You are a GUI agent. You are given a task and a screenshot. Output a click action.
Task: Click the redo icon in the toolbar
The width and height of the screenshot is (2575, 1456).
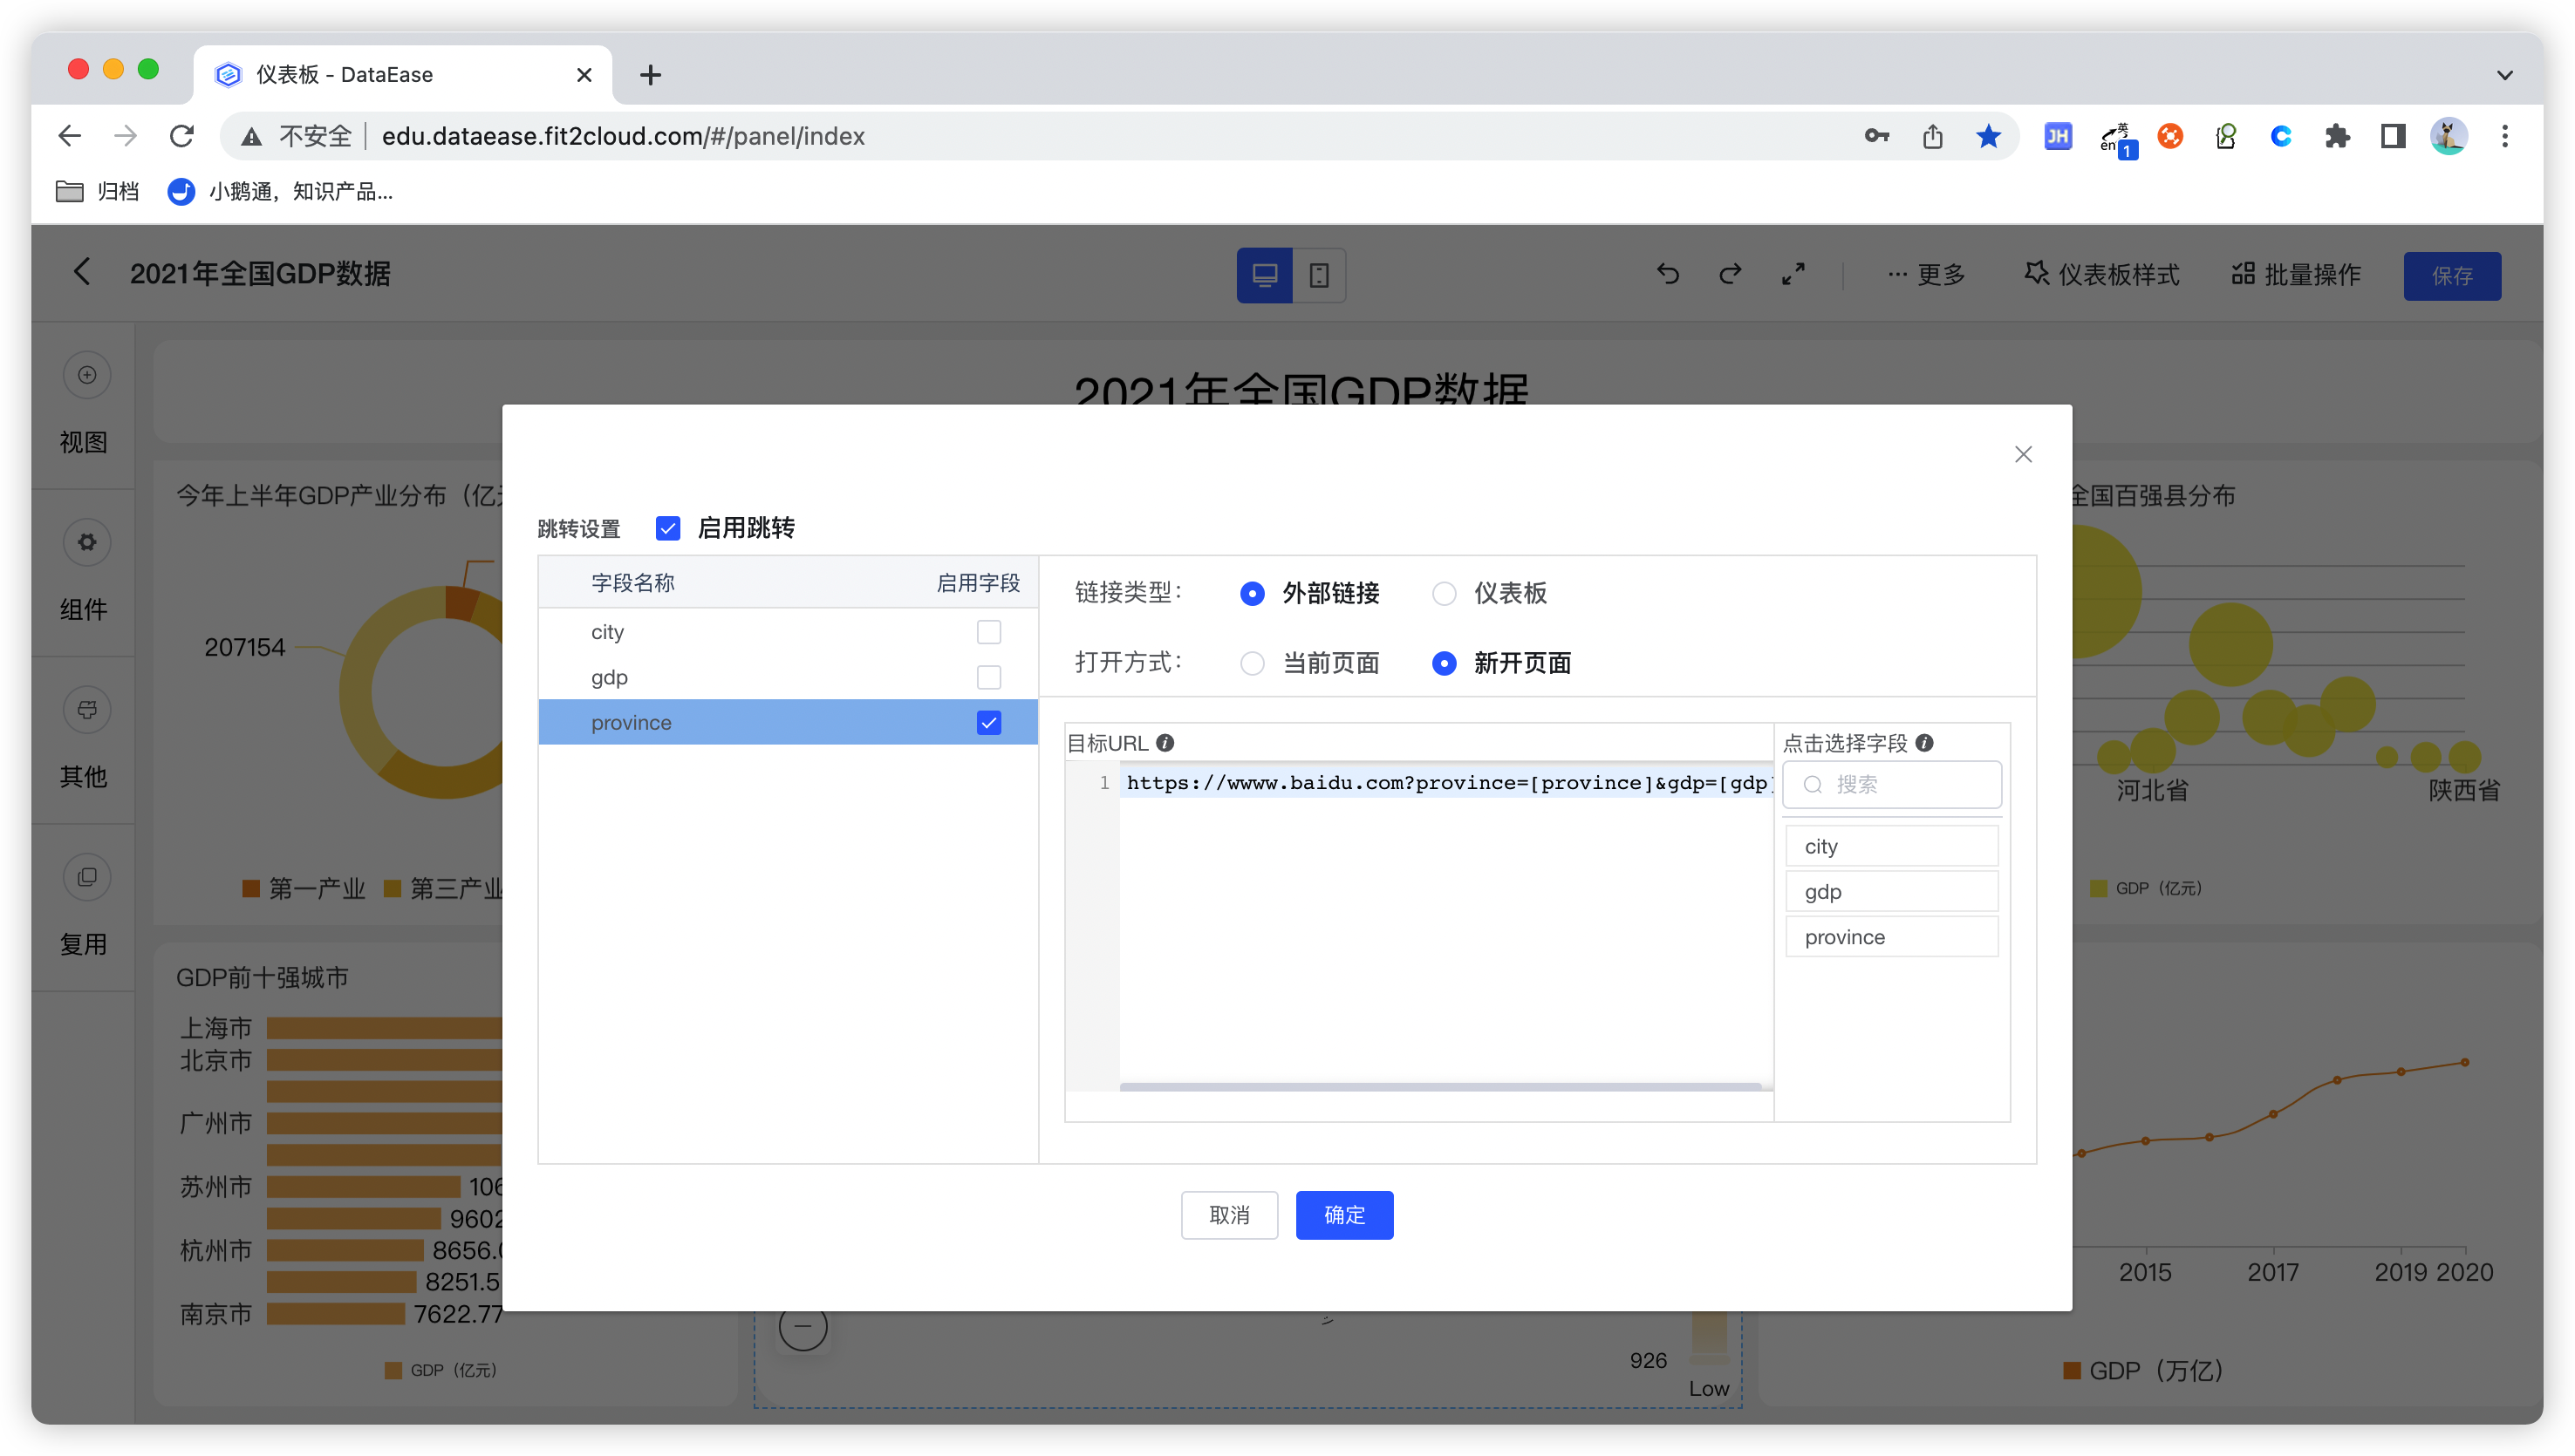1730,274
